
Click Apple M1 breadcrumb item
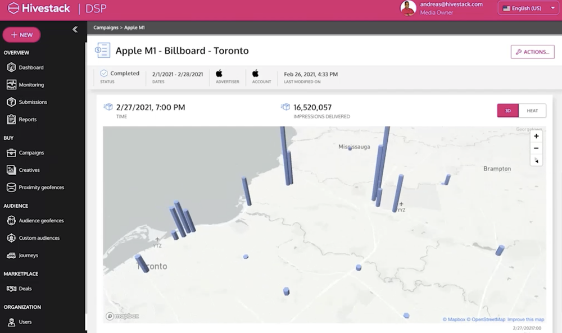[134, 28]
